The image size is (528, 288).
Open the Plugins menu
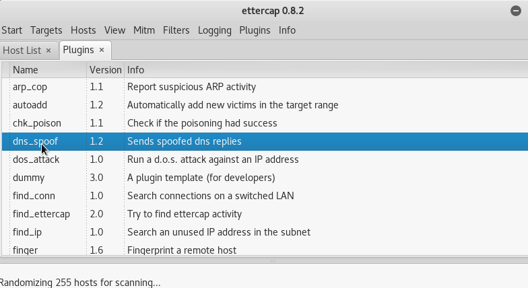255,30
